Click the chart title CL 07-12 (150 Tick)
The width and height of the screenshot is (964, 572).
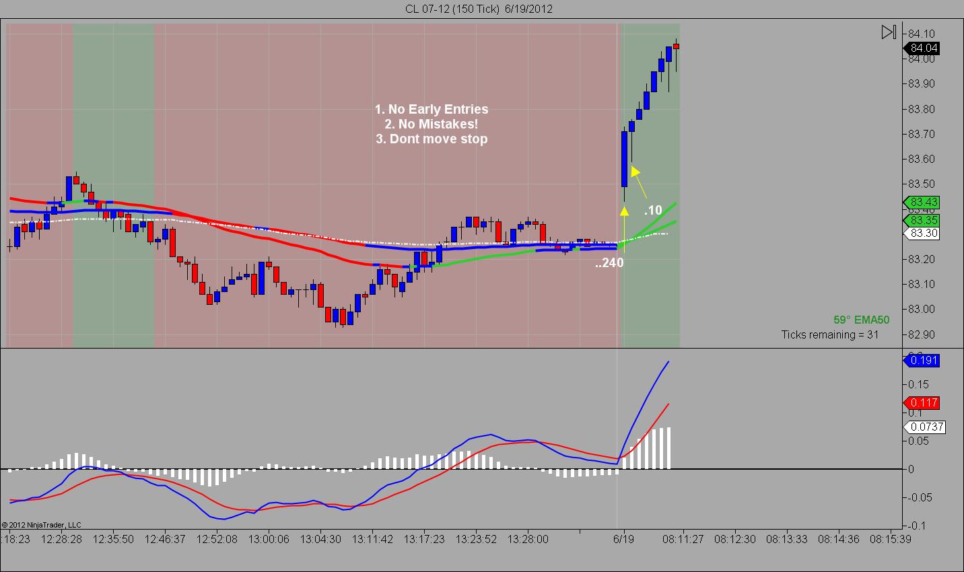452,9
